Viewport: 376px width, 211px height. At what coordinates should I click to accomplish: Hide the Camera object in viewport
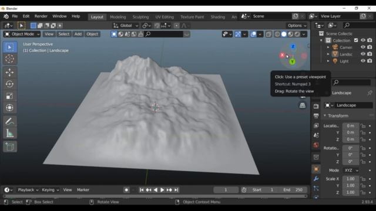point(363,47)
